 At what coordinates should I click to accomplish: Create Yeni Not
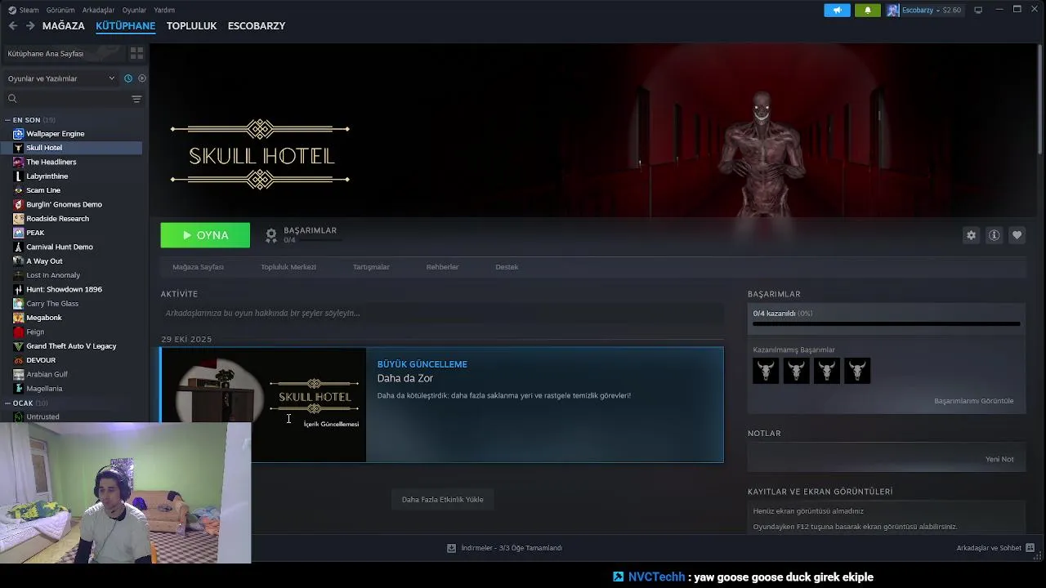click(999, 459)
